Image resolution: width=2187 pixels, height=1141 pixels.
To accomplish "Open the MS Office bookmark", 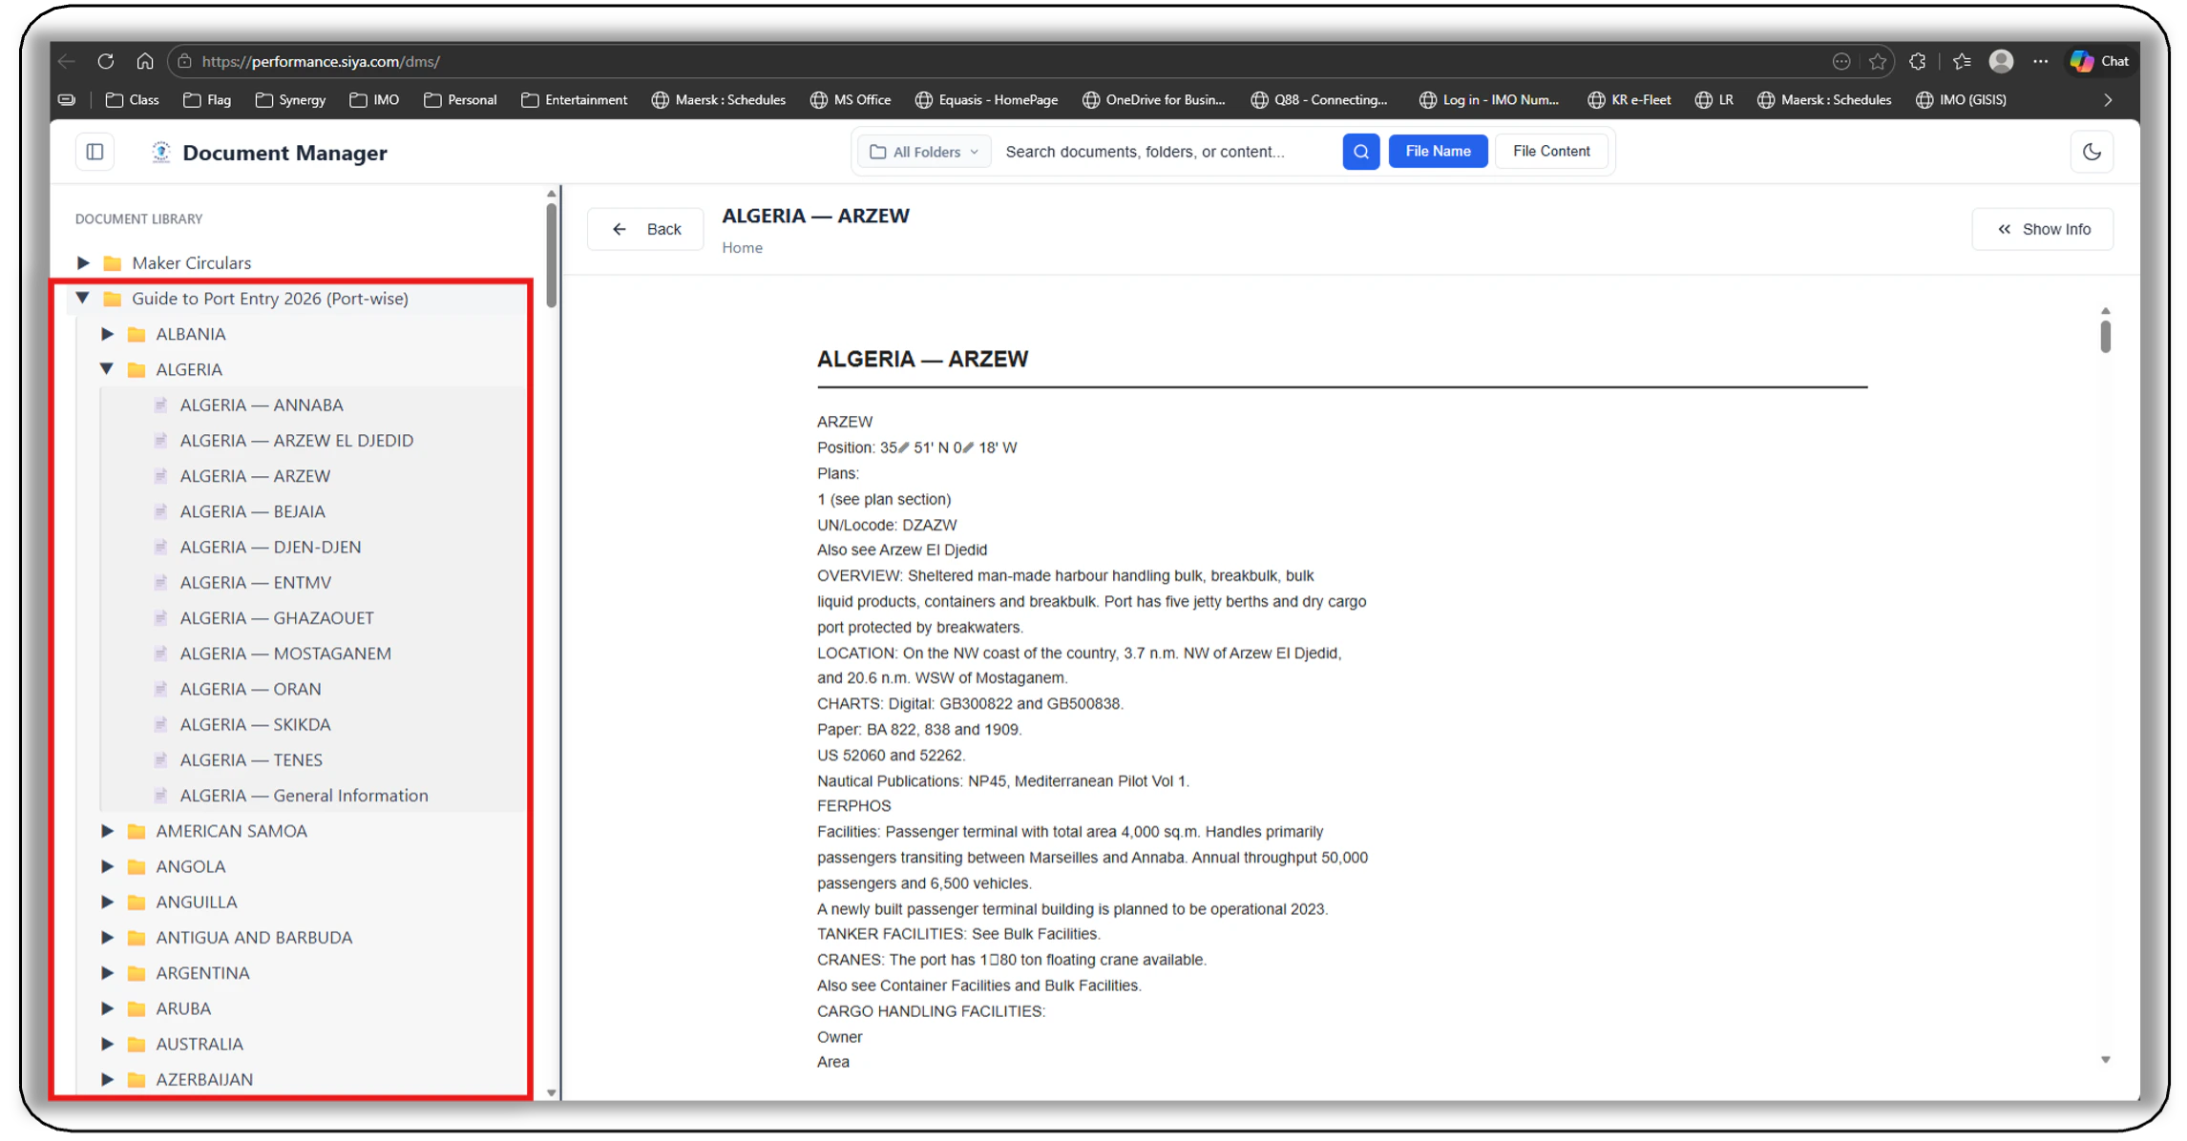I will 851,100.
